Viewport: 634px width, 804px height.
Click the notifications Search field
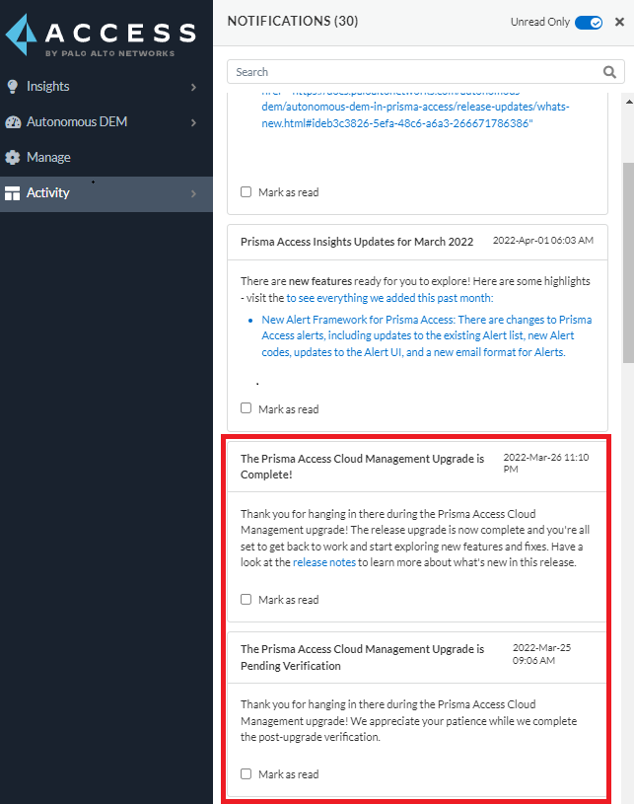click(425, 72)
